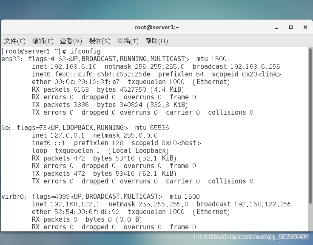This screenshot has width=313, height=245.
Task: Click the RX bytes 4627350 value
Action: (133, 90)
